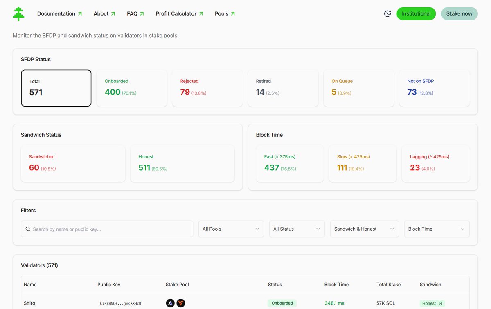491x309 pixels.
Task: Open the All Status dropdown
Action: pos(297,229)
